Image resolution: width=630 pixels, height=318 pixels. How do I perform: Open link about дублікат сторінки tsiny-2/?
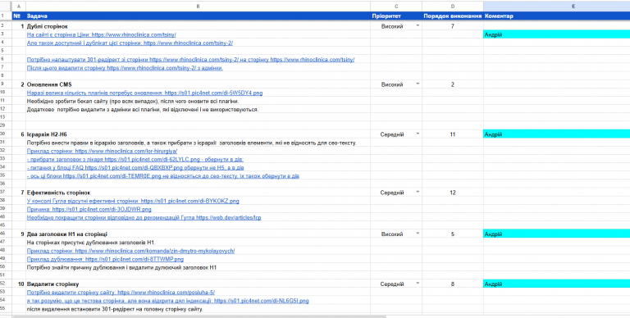(x=130, y=43)
